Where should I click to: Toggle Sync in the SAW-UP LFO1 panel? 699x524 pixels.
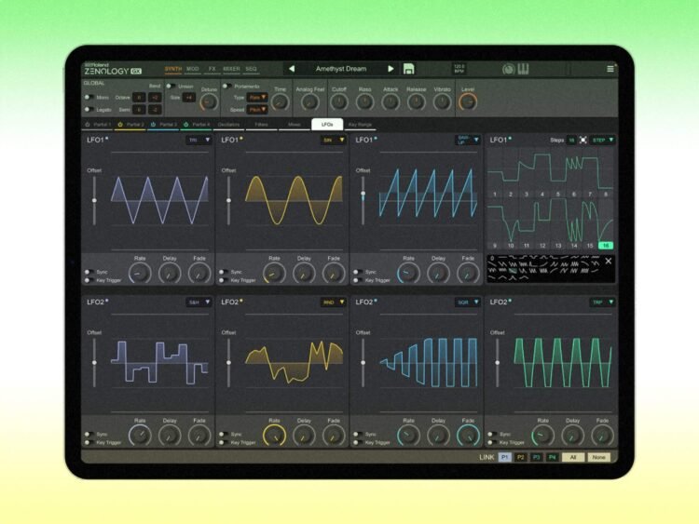click(357, 272)
